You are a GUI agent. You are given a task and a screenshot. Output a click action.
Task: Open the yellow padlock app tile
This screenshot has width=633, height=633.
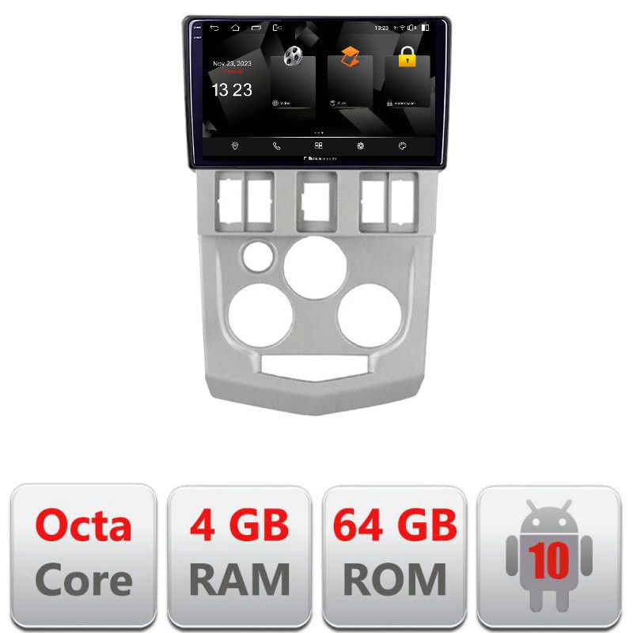pos(407,80)
